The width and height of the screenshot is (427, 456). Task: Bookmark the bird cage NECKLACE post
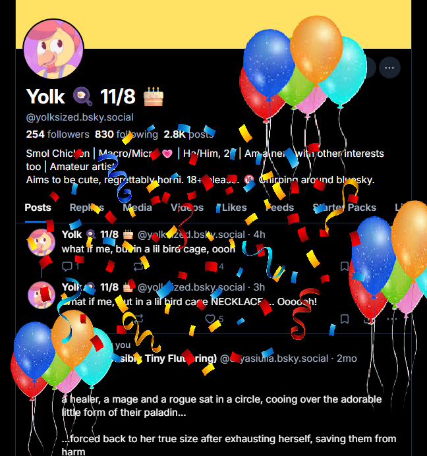pyautogui.click(x=345, y=319)
